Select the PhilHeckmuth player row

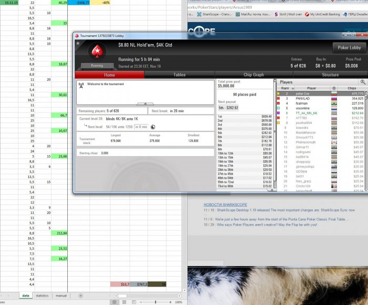point(321,143)
